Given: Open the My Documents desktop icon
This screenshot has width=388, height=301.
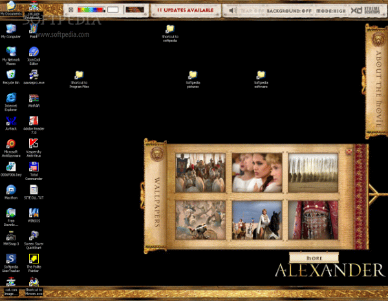Looking at the screenshot, I should [11, 8].
